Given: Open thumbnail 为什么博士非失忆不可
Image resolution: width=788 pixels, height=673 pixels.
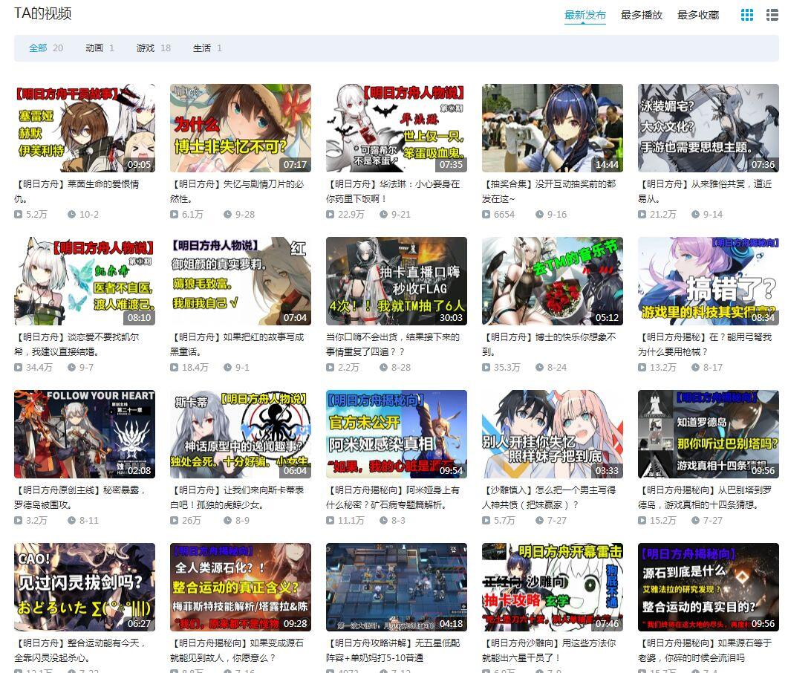Looking at the screenshot, I should coord(240,129).
